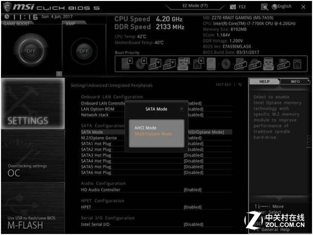313x235 pixels.
Task: Click the network boot device icon
Action: coord(297,64)
